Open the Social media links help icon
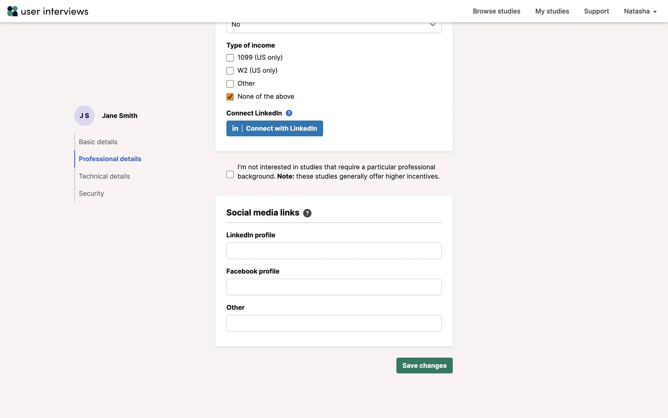This screenshot has height=418, width=668. [x=307, y=213]
